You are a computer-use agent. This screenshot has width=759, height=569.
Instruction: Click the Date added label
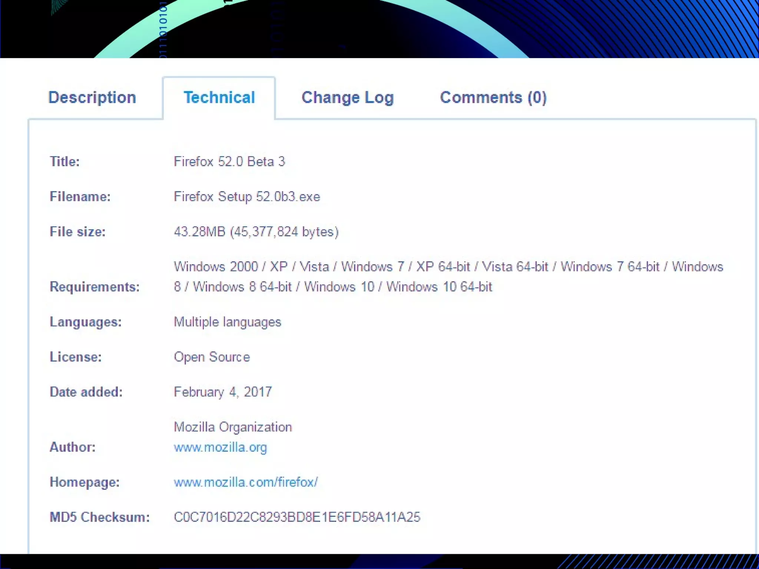click(86, 392)
